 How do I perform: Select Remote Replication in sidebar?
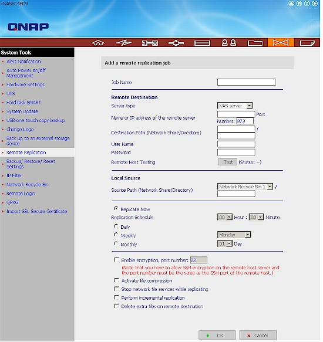click(x=26, y=153)
